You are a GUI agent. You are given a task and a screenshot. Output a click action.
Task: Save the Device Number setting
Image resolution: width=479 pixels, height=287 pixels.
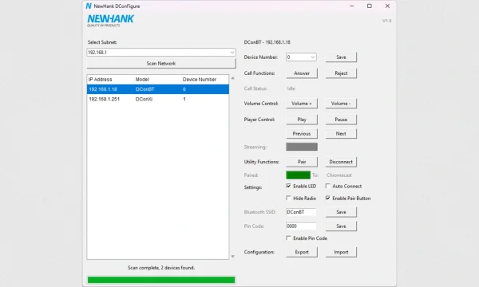tap(341, 57)
